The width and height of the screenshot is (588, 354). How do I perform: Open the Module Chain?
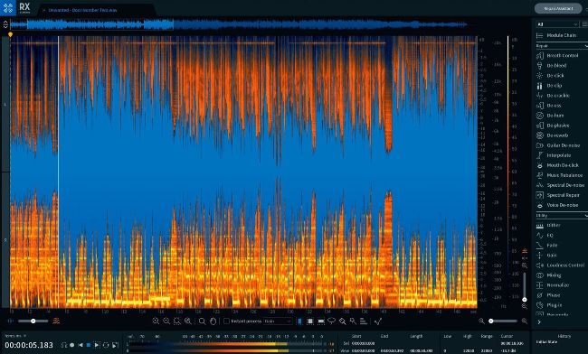coord(561,35)
